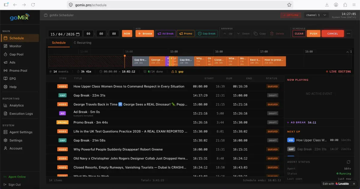Image resolution: width=360 pixels, height=189 pixels.
Task: Select the 'Best S...' timeline block
Action: pyautogui.click(x=255, y=61)
